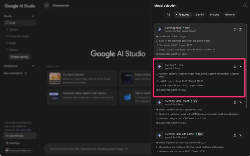Screen dimensions: 250x156
Task: Expand the Dashboard section
Action: 33,66
